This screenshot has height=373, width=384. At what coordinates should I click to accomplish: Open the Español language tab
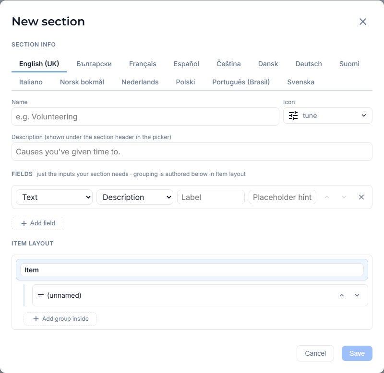186,64
